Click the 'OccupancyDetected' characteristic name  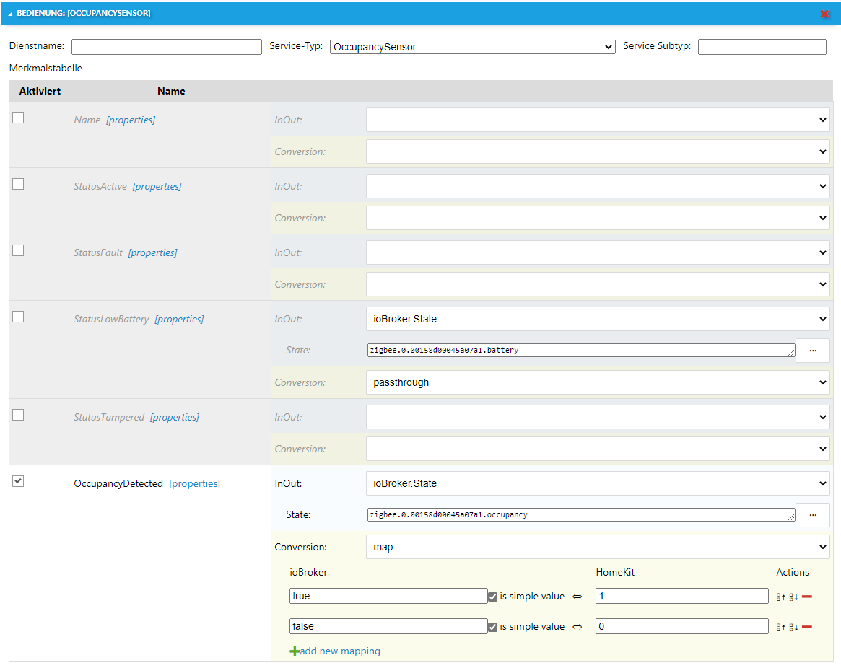[118, 484]
